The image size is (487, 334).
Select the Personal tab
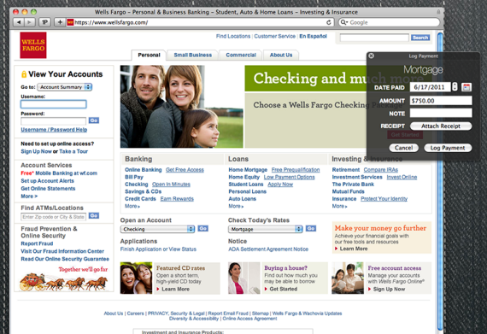click(x=149, y=55)
